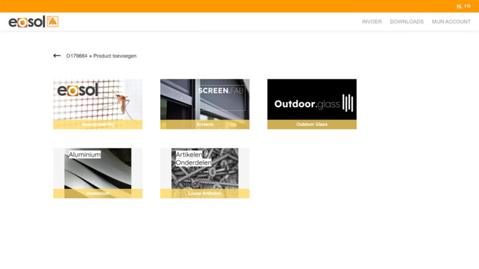Switch language to NL

click(x=459, y=6)
